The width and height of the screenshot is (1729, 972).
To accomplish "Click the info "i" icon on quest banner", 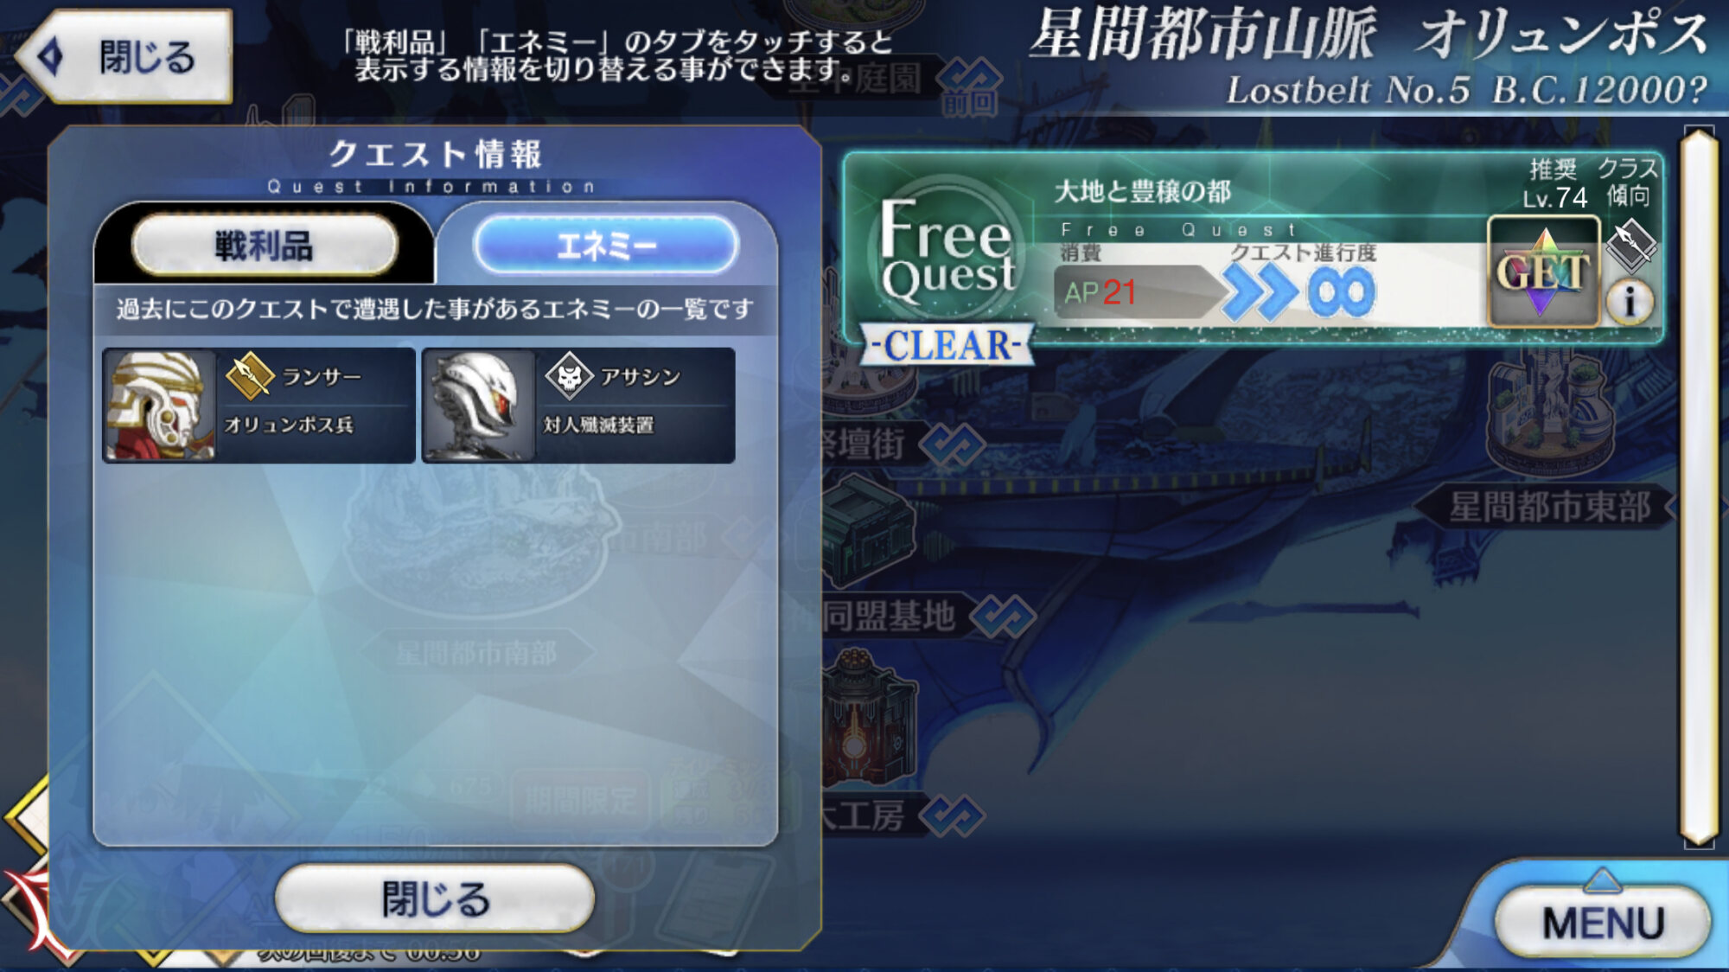I will [x=1630, y=302].
